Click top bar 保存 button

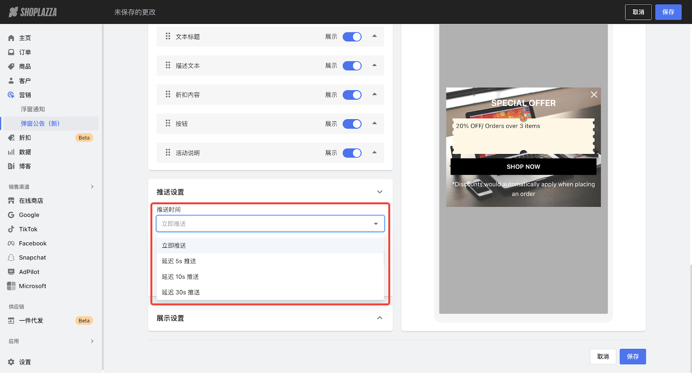(668, 12)
